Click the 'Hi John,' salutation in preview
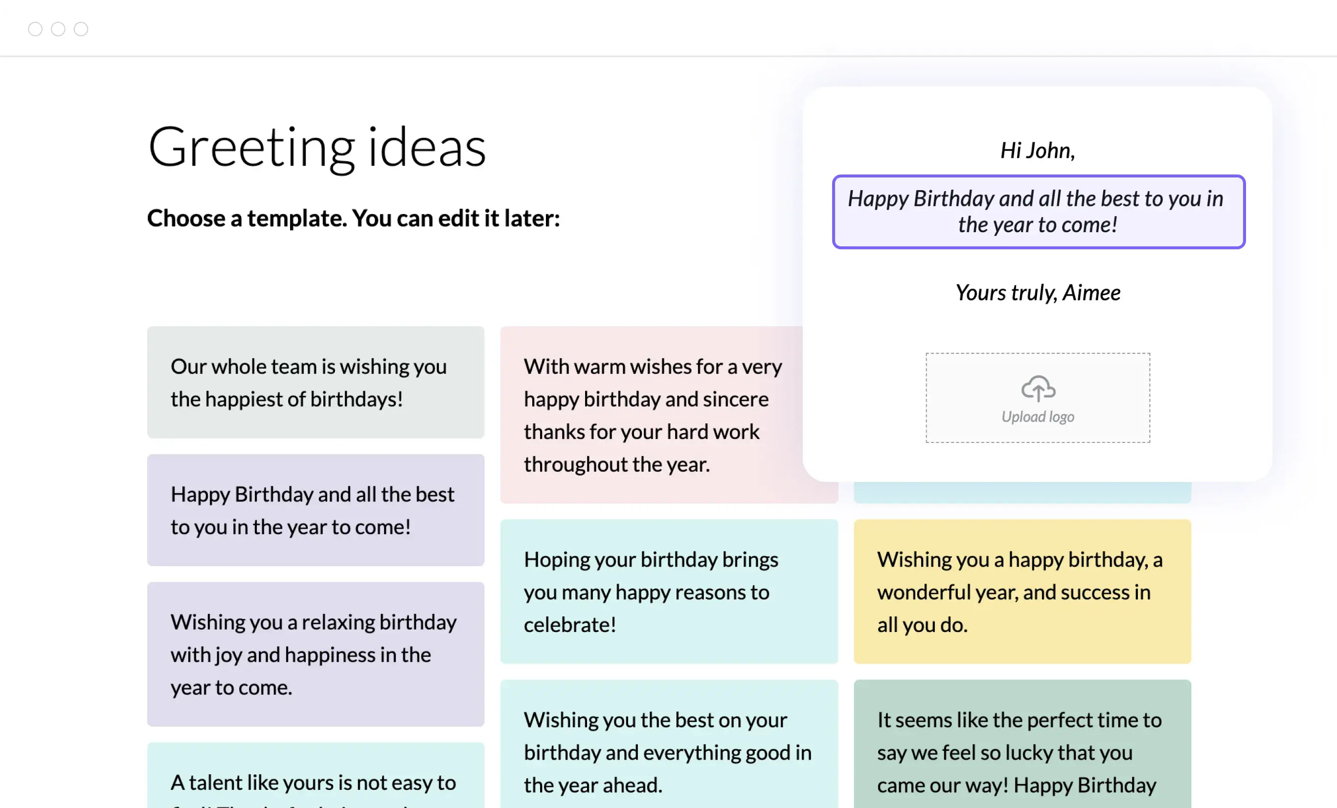 coord(1038,150)
